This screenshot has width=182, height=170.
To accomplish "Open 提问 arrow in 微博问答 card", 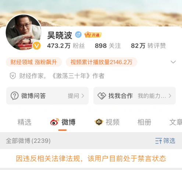I will (76, 96).
